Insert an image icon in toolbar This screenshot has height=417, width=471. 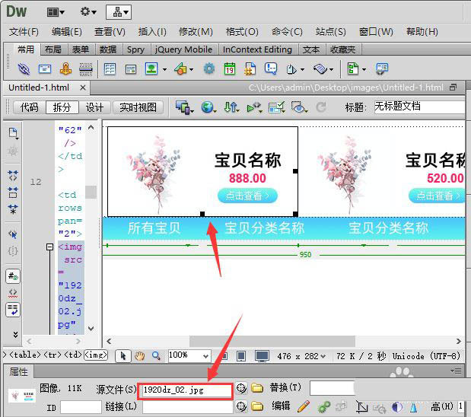[x=151, y=68]
